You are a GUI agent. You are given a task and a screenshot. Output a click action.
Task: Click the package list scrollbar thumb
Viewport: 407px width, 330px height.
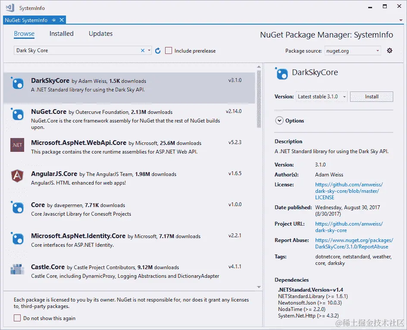click(259, 99)
